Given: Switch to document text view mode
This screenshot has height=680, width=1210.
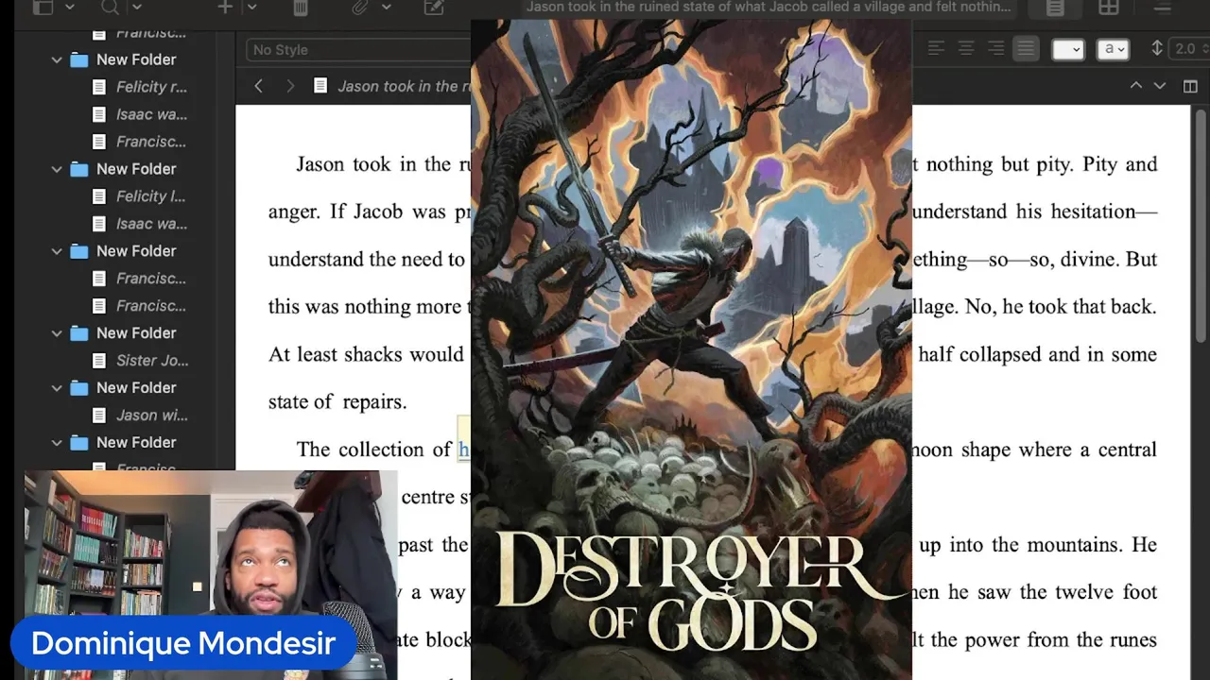Looking at the screenshot, I should coord(1055,8).
